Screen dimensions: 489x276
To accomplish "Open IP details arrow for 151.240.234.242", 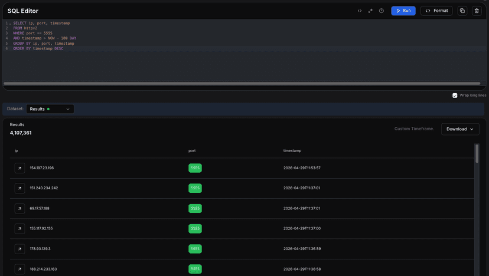I will pyautogui.click(x=19, y=188).
